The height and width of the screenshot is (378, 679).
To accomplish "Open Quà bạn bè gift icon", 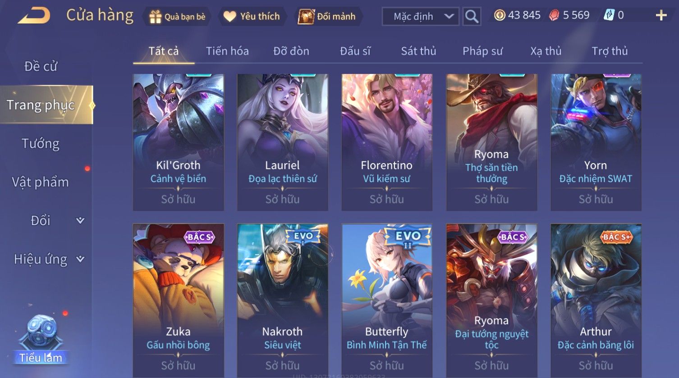I will pyautogui.click(x=155, y=17).
